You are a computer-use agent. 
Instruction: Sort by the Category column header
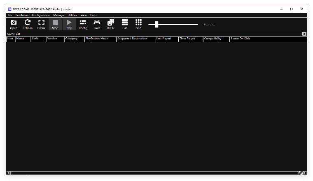[74, 39]
